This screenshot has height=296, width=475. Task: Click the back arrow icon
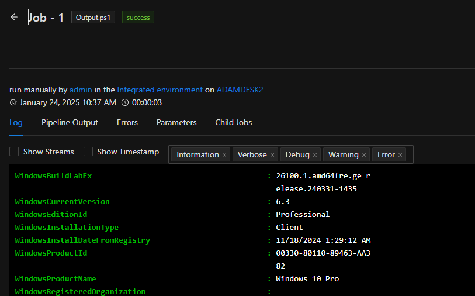(x=14, y=18)
